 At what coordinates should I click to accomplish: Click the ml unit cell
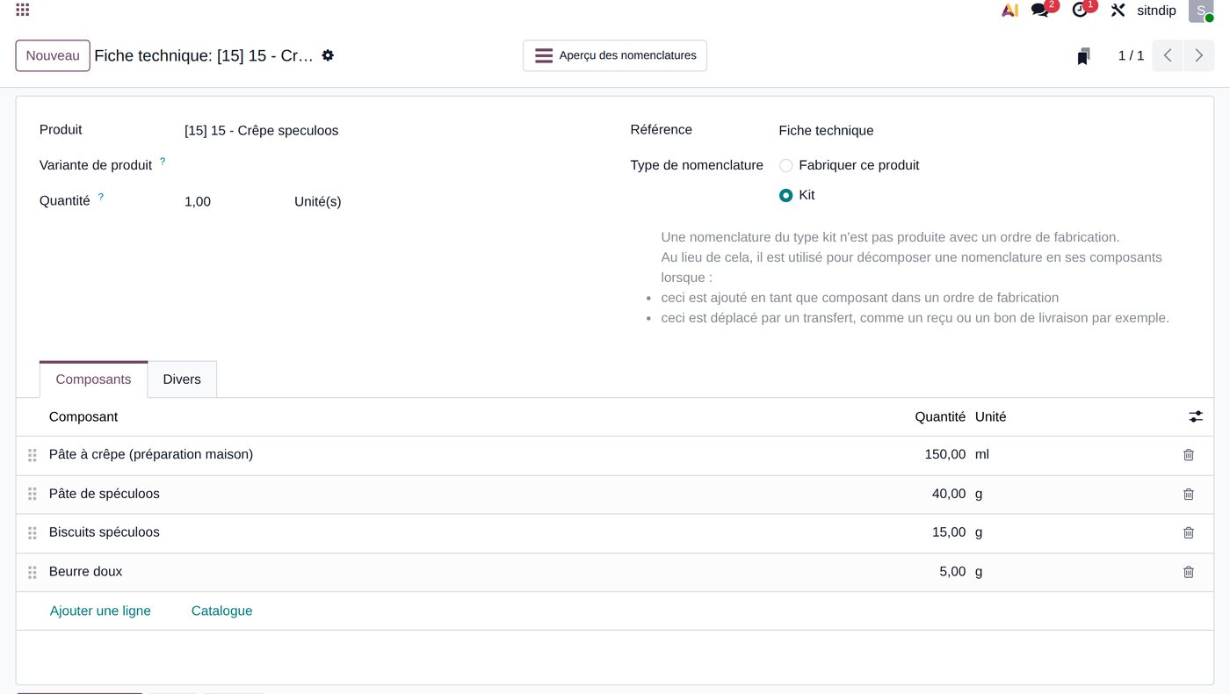[982, 455]
